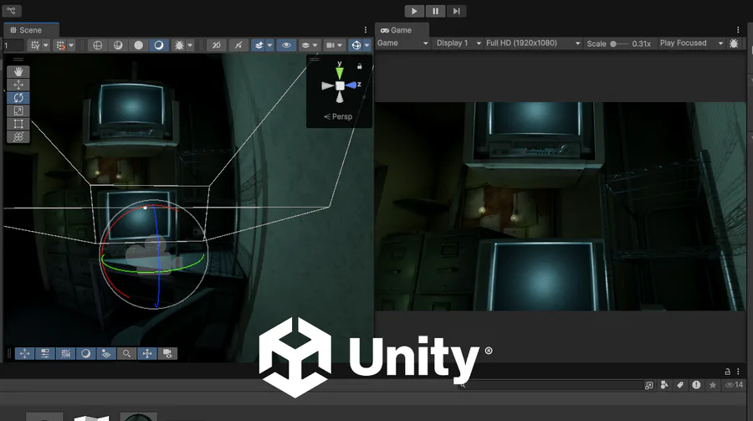Click the Pause button
Image resolution: width=753 pixels, height=421 pixels.
click(x=435, y=11)
